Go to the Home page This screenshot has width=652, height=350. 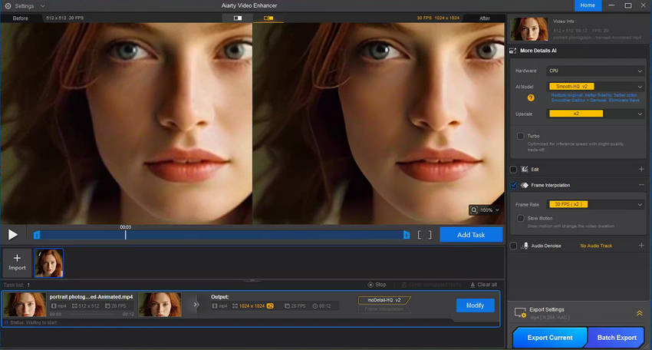click(x=588, y=5)
